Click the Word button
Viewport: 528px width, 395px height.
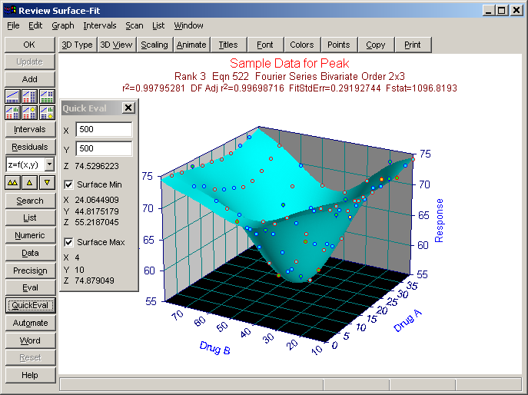coord(30,340)
